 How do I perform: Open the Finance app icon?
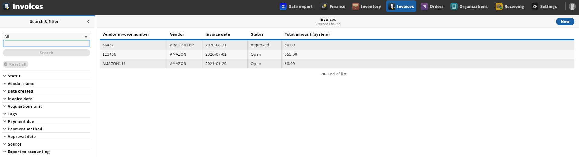tap(324, 6)
